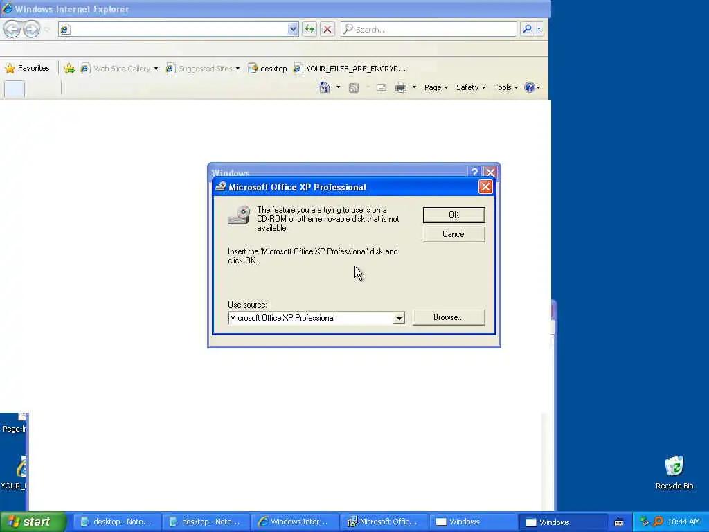This screenshot has width=709, height=532.
Task: Switch to Windows Internet Explorer taskbar item
Action: coord(294,522)
